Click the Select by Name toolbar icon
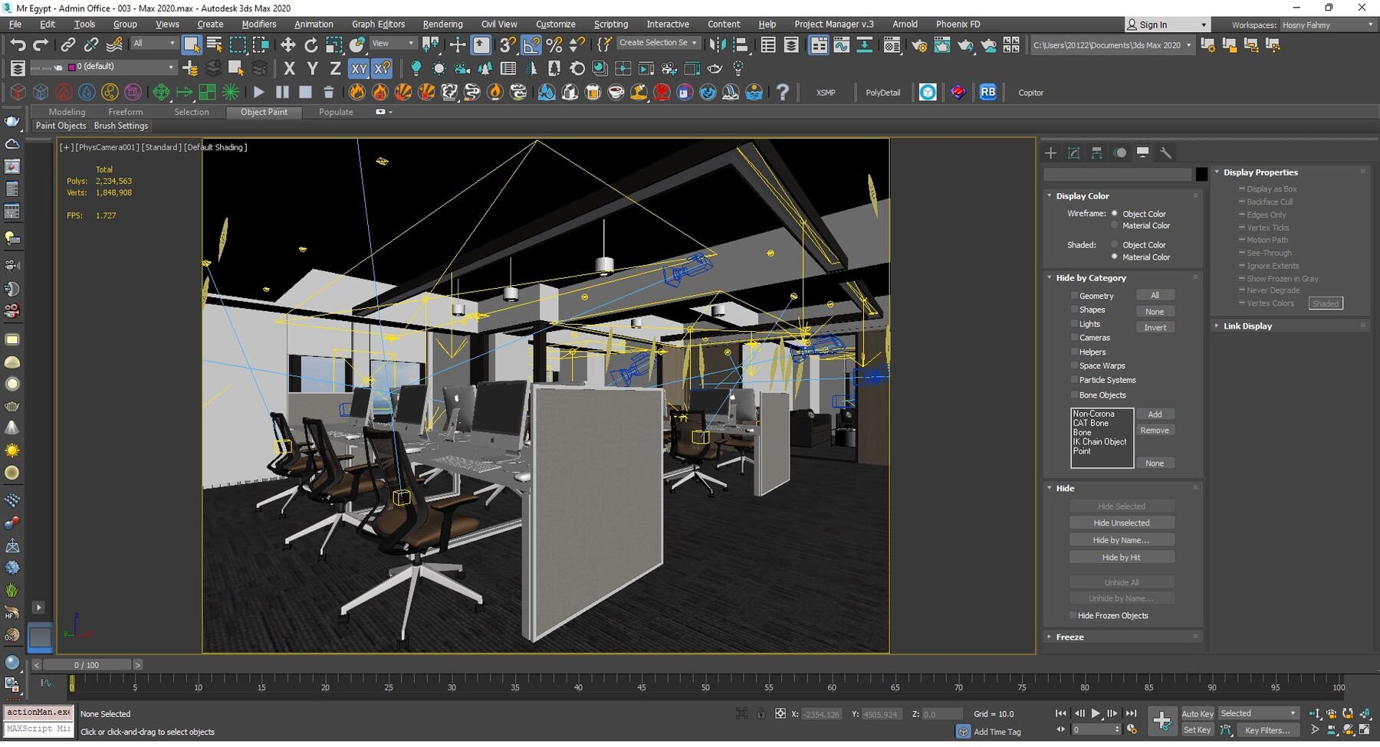The height and width of the screenshot is (747, 1380). pyautogui.click(x=213, y=44)
